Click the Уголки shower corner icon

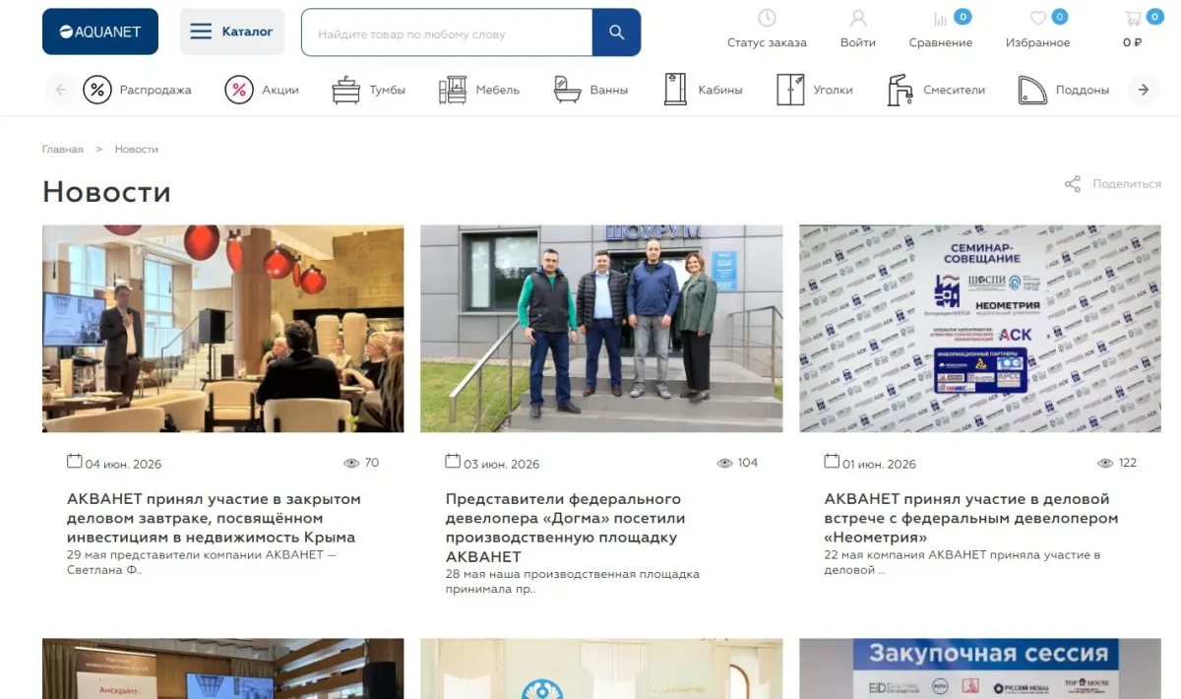click(x=790, y=90)
